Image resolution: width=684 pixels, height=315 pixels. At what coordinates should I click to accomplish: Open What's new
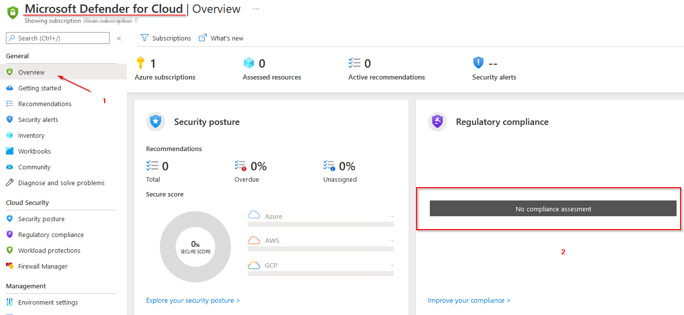coord(221,38)
